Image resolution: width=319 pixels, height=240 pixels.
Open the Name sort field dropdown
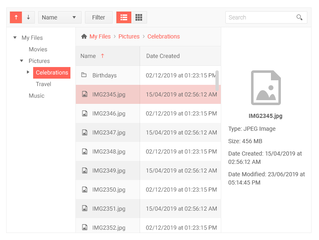click(60, 17)
